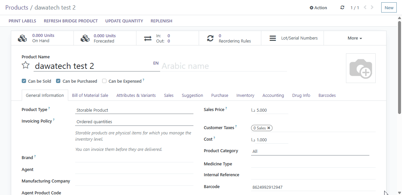
Task: Open Lot/Serial Numbers list icon
Action: (273, 38)
